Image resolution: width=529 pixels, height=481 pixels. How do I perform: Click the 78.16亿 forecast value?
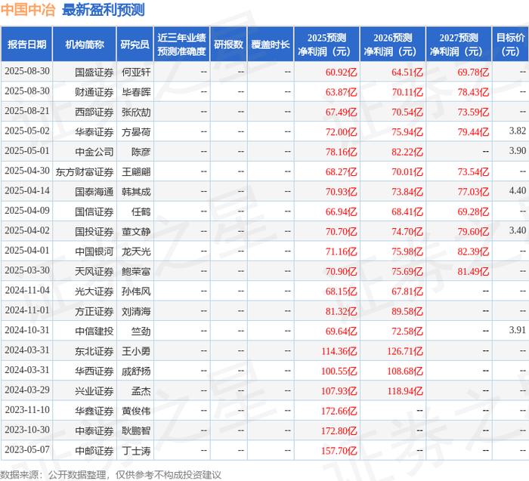click(x=341, y=152)
